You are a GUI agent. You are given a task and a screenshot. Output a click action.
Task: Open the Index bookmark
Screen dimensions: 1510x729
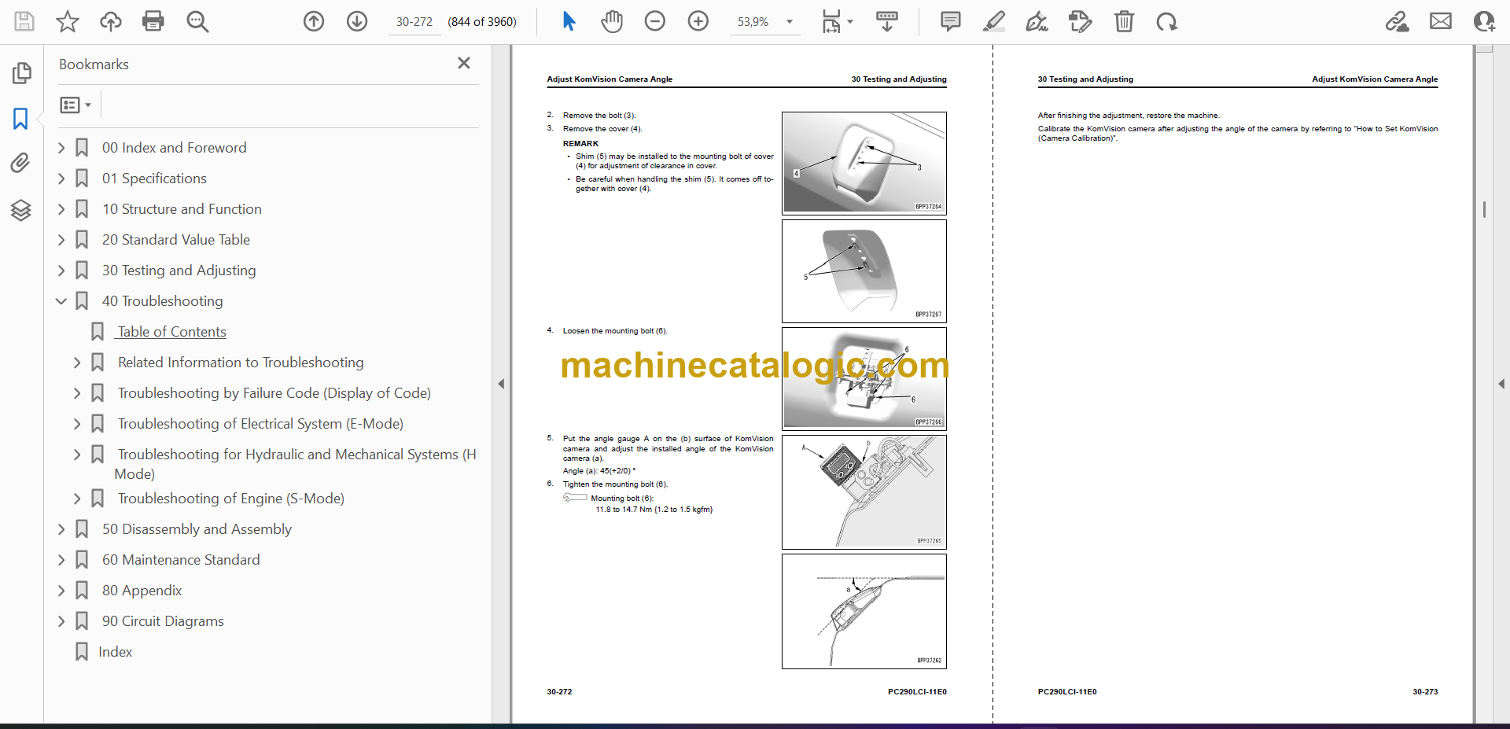tap(115, 651)
